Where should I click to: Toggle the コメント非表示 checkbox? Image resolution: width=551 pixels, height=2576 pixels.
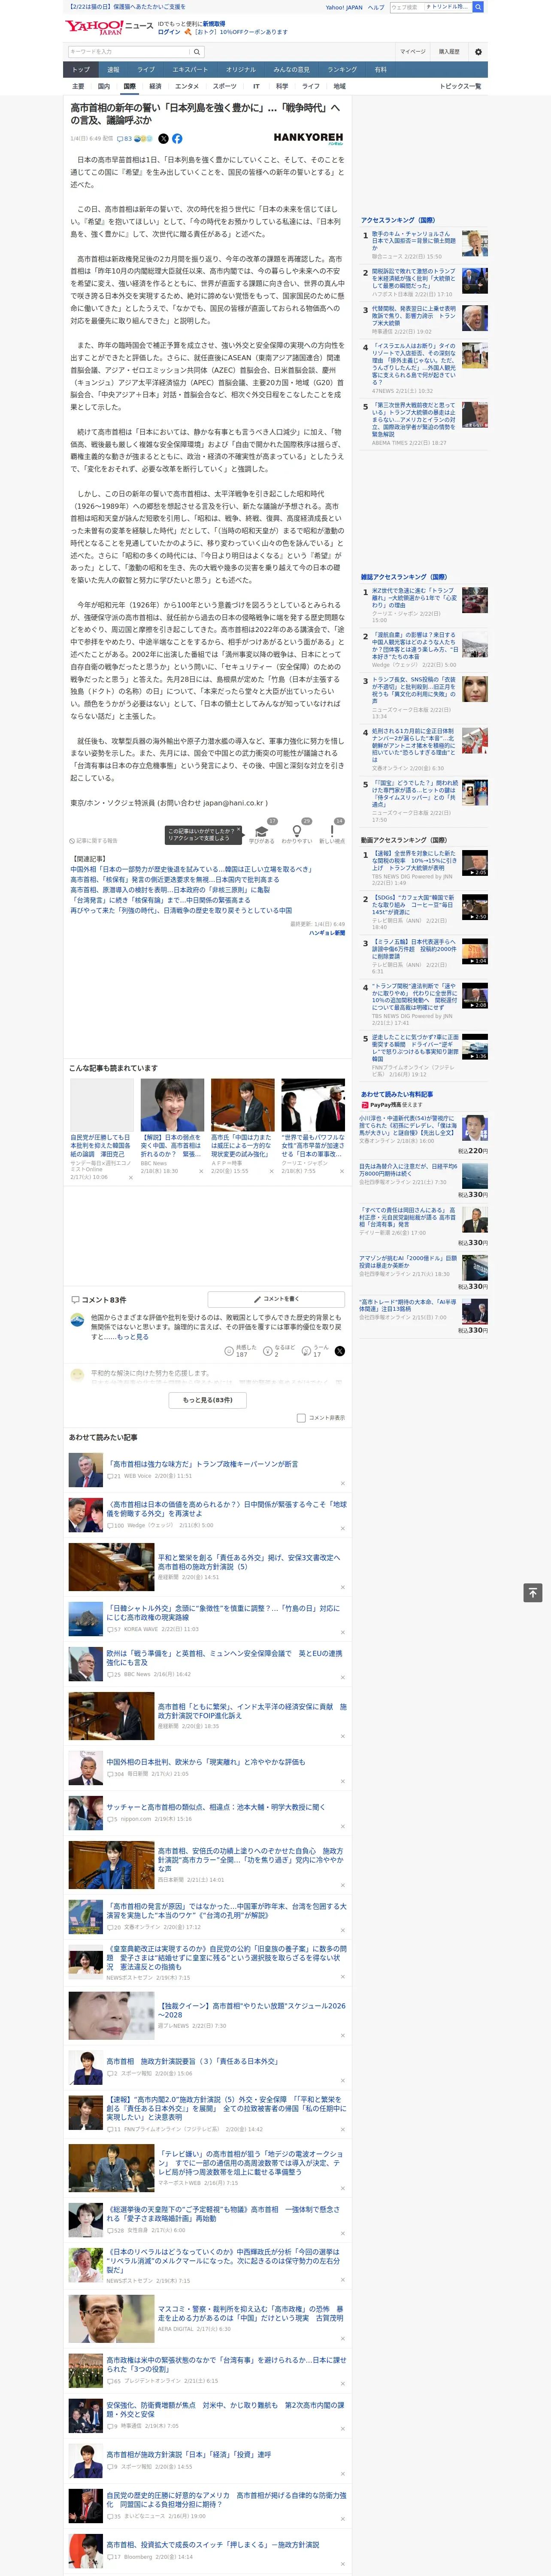[301, 1418]
